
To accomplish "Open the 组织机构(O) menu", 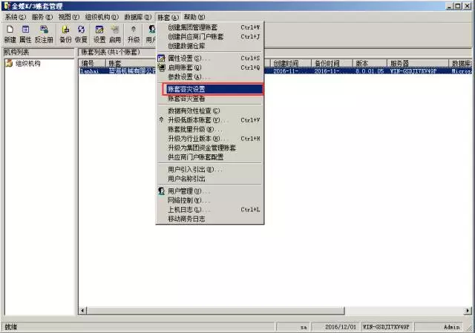I will (102, 17).
